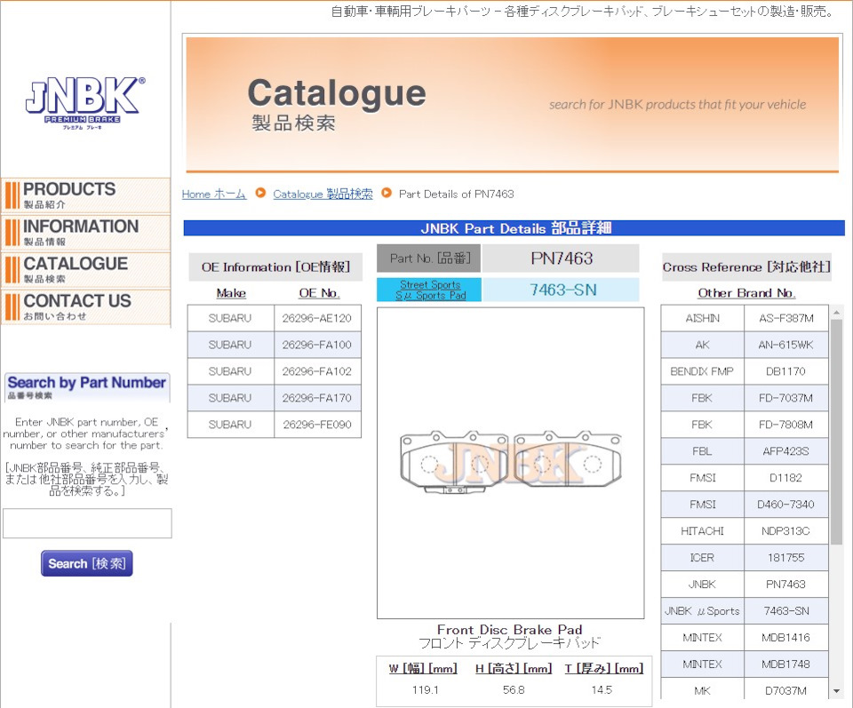Viewport: 853px width, 708px height.
Task: Select FMSI number D460-7340
Action: point(786,505)
